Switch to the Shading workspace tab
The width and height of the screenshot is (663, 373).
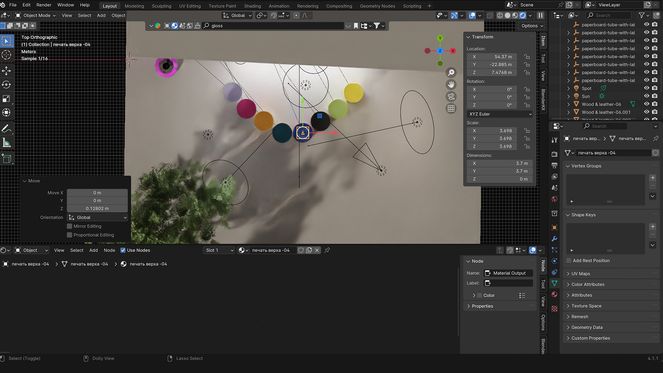(252, 6)
